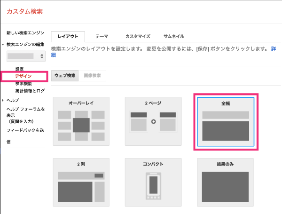Open the カスタマイズ tab
This screenshot has width=282, height=214.
[138, 36]
